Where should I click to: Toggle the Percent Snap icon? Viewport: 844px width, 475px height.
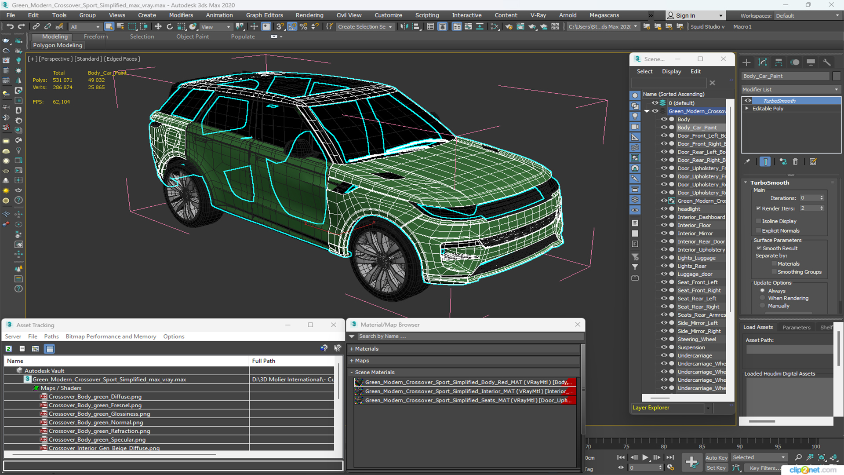point(303,26)
